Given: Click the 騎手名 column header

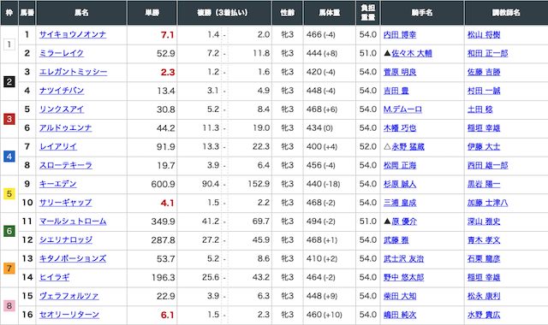Looking at the screenshot, I should click(422, 13).
